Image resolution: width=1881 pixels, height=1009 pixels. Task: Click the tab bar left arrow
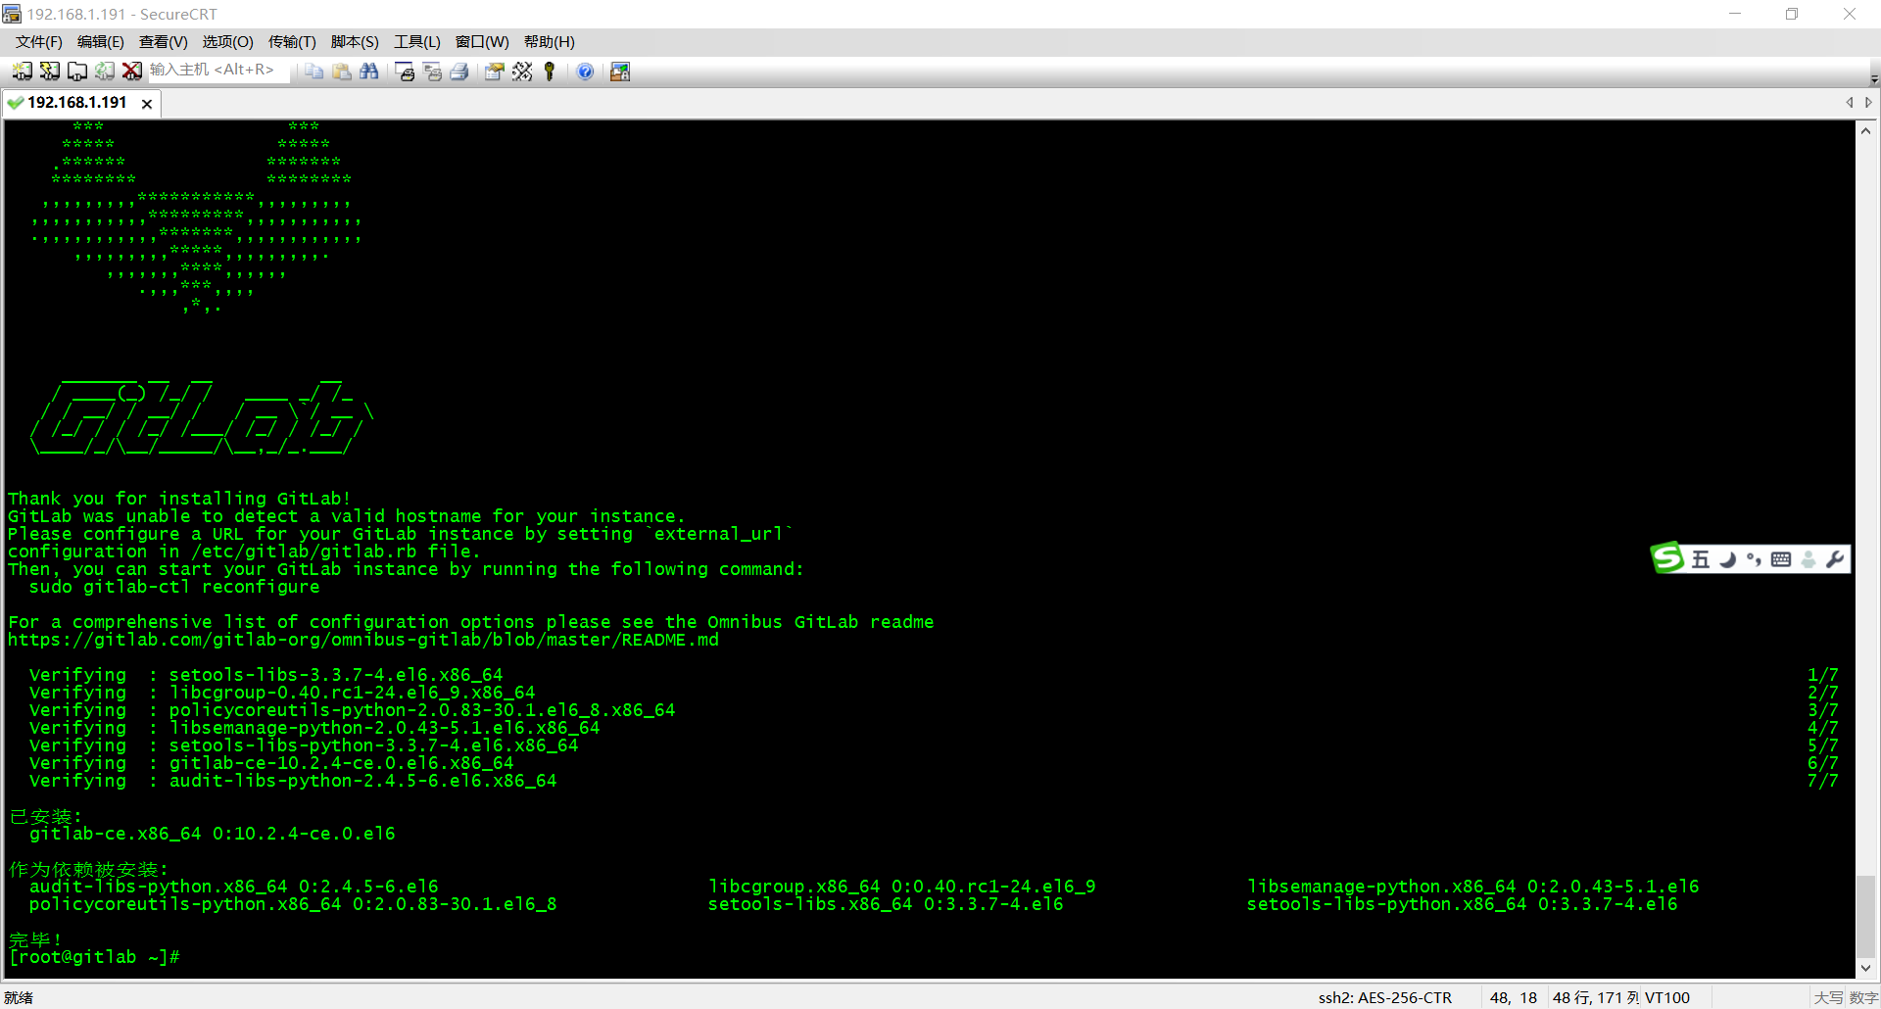pos(1850,103)
